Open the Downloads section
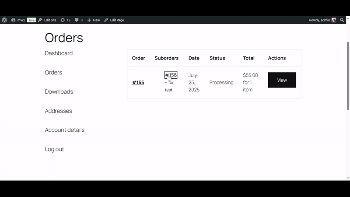350x197 pixels. coord(59,92)
